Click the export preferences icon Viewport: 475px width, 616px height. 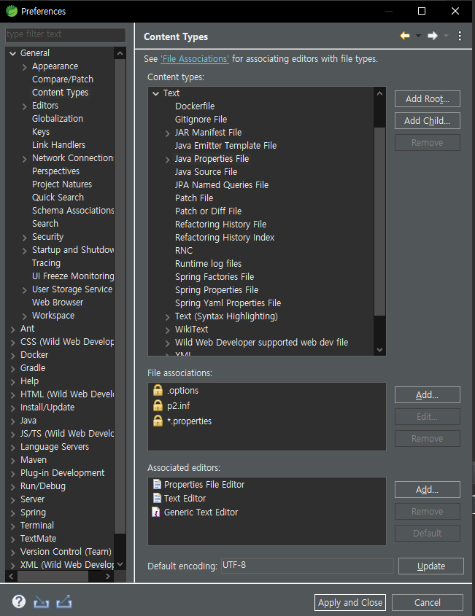[x=64, y=601]
